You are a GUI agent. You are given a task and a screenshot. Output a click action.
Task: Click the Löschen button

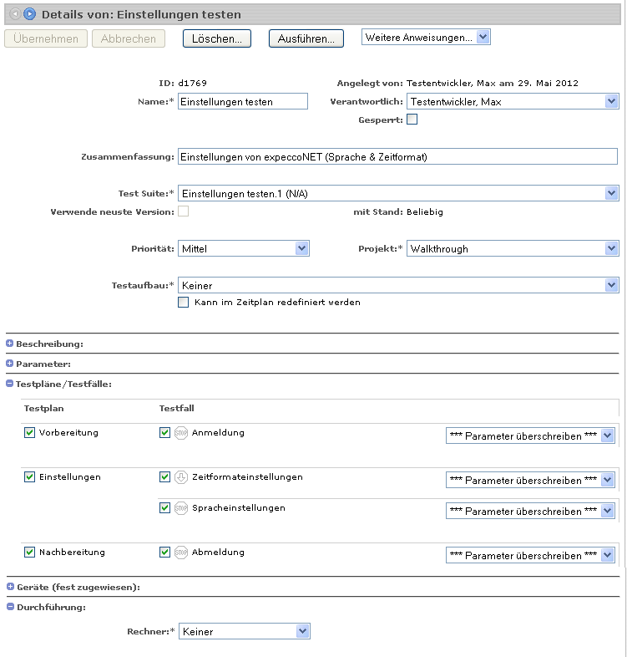tap(217, 38)
